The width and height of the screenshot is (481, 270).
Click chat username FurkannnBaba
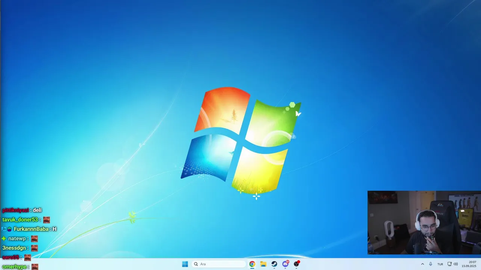point(31,229)
